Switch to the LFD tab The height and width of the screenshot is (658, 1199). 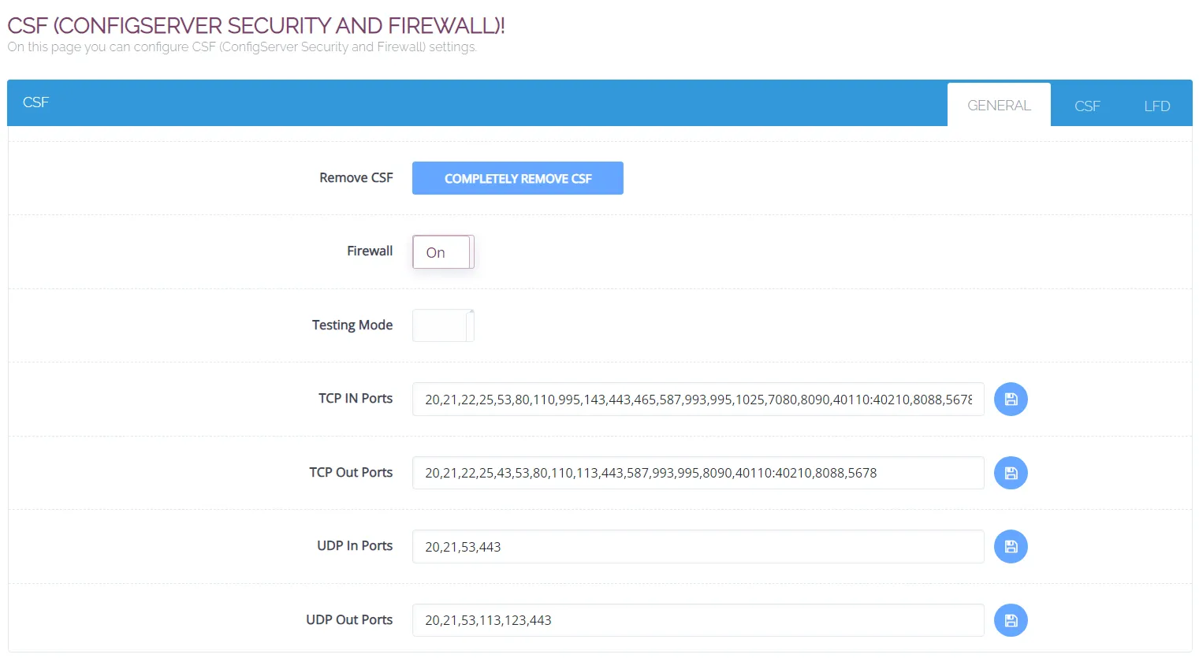click(x=1157, y=106)
